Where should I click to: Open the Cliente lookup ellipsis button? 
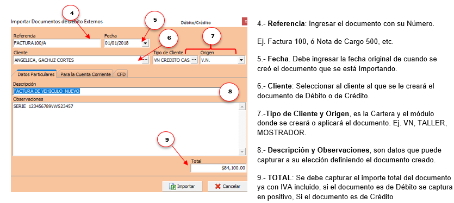tap(146, 60)
